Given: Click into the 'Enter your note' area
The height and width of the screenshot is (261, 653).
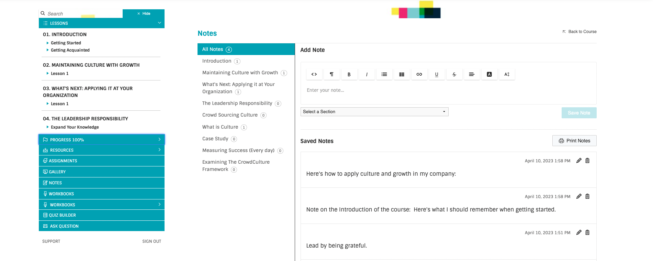Looking at the screenshot, I should point(448,90).
